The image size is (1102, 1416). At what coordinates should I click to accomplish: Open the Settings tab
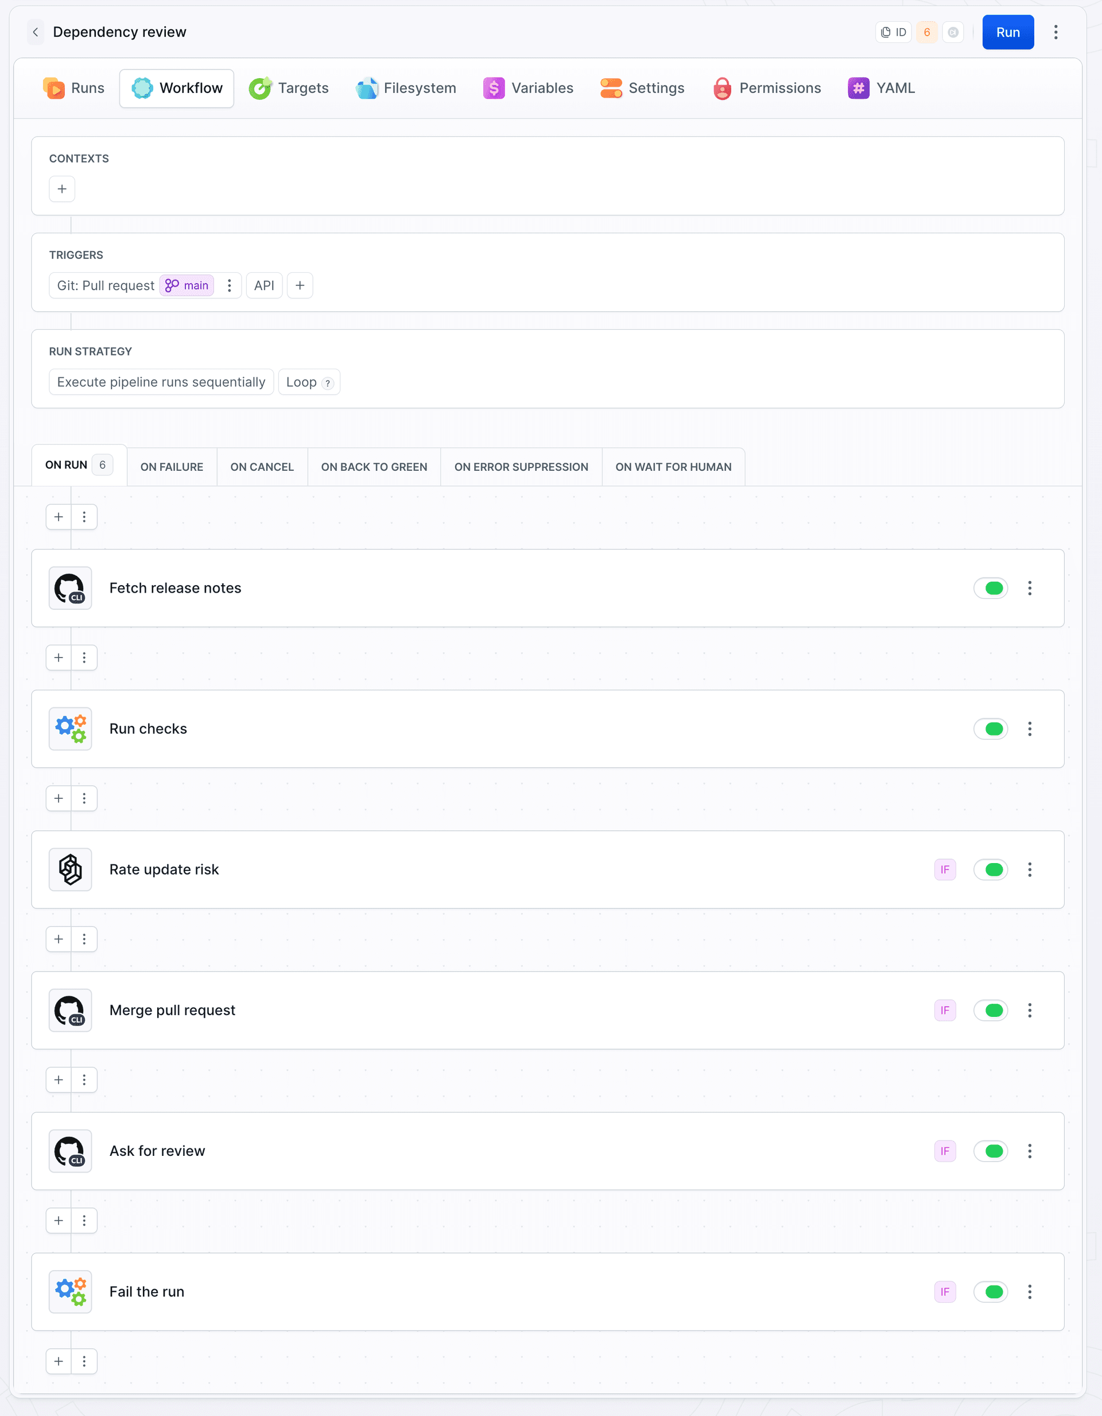(x=642, y=88)
